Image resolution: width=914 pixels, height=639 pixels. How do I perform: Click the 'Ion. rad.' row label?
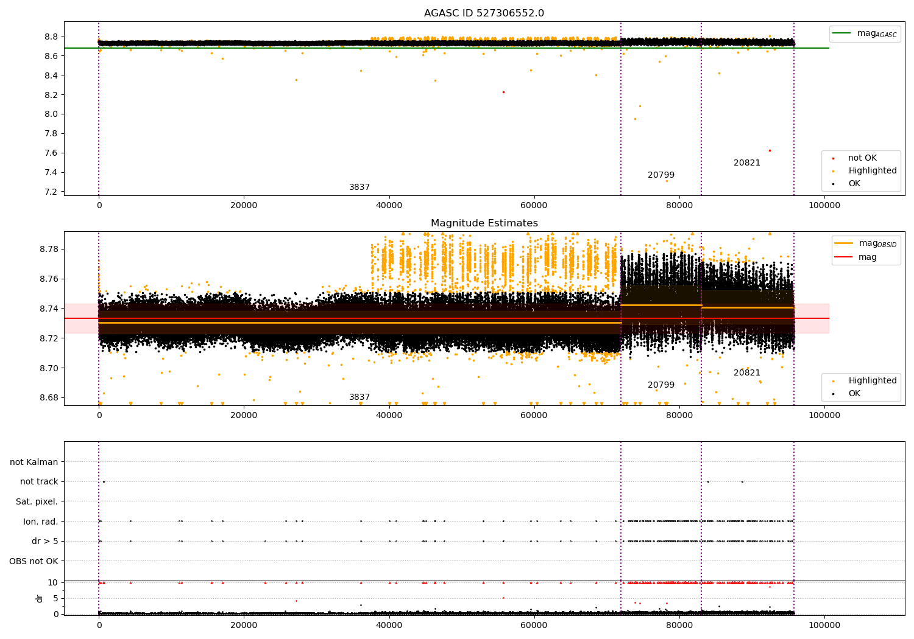point(41,522)
